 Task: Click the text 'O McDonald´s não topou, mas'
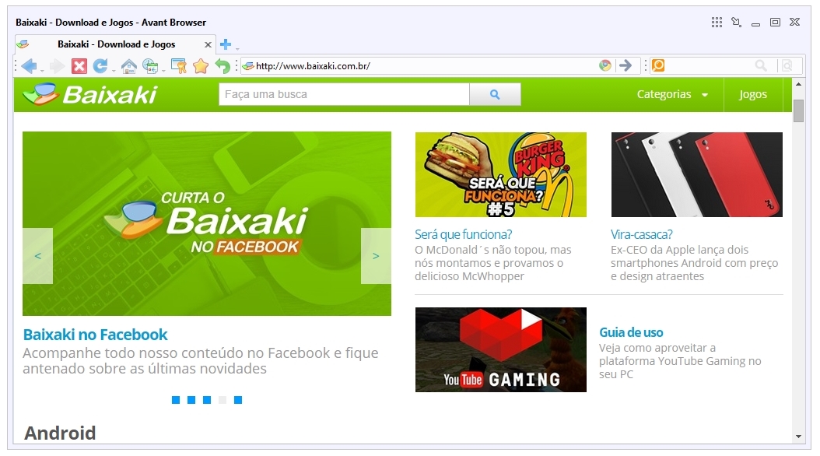pos(493,250)
